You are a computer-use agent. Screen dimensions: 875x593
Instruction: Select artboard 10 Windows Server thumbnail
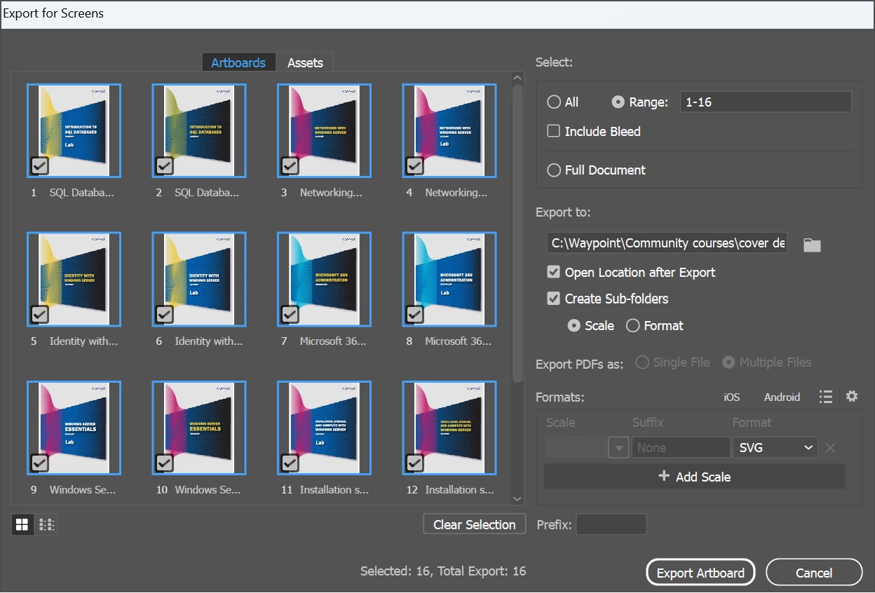point(199,428)
